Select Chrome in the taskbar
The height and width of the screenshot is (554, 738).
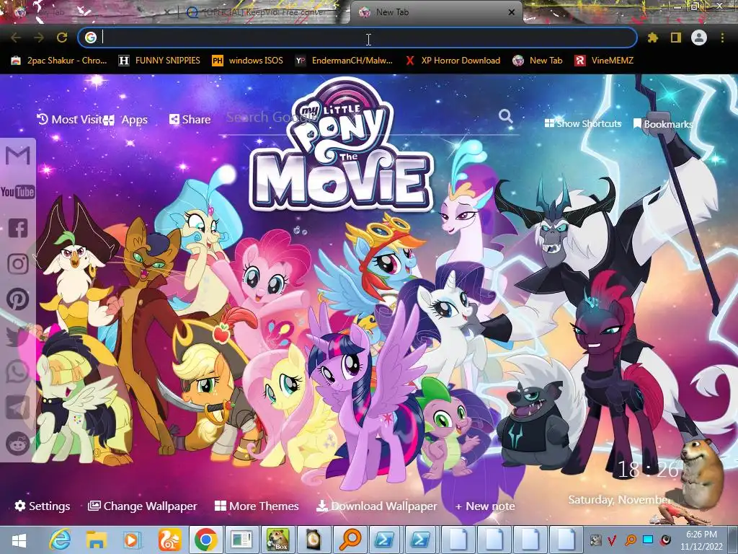point(205,540)
